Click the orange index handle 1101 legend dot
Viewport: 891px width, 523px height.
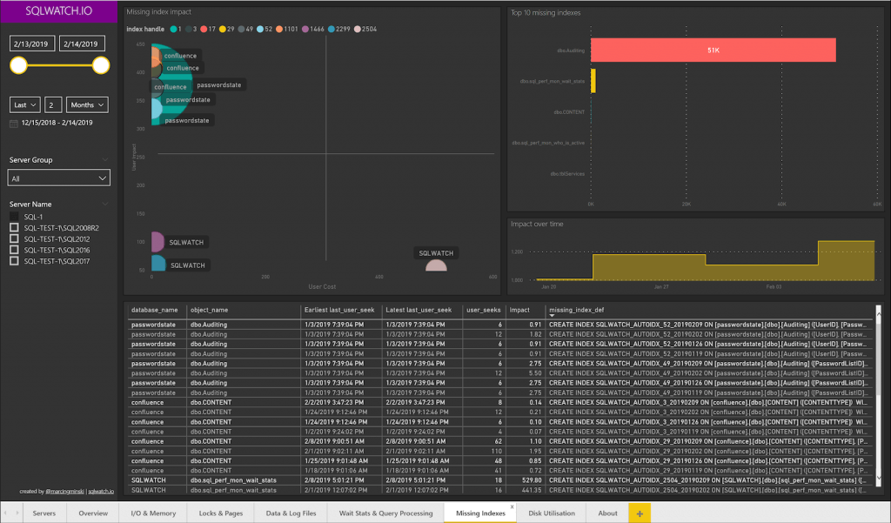[279, 28]
